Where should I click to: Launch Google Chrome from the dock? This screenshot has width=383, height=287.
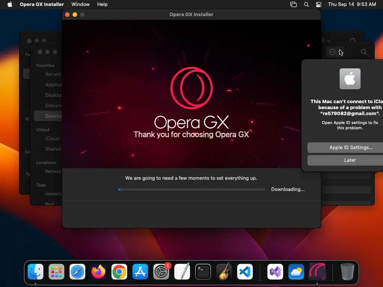(119, 272)
